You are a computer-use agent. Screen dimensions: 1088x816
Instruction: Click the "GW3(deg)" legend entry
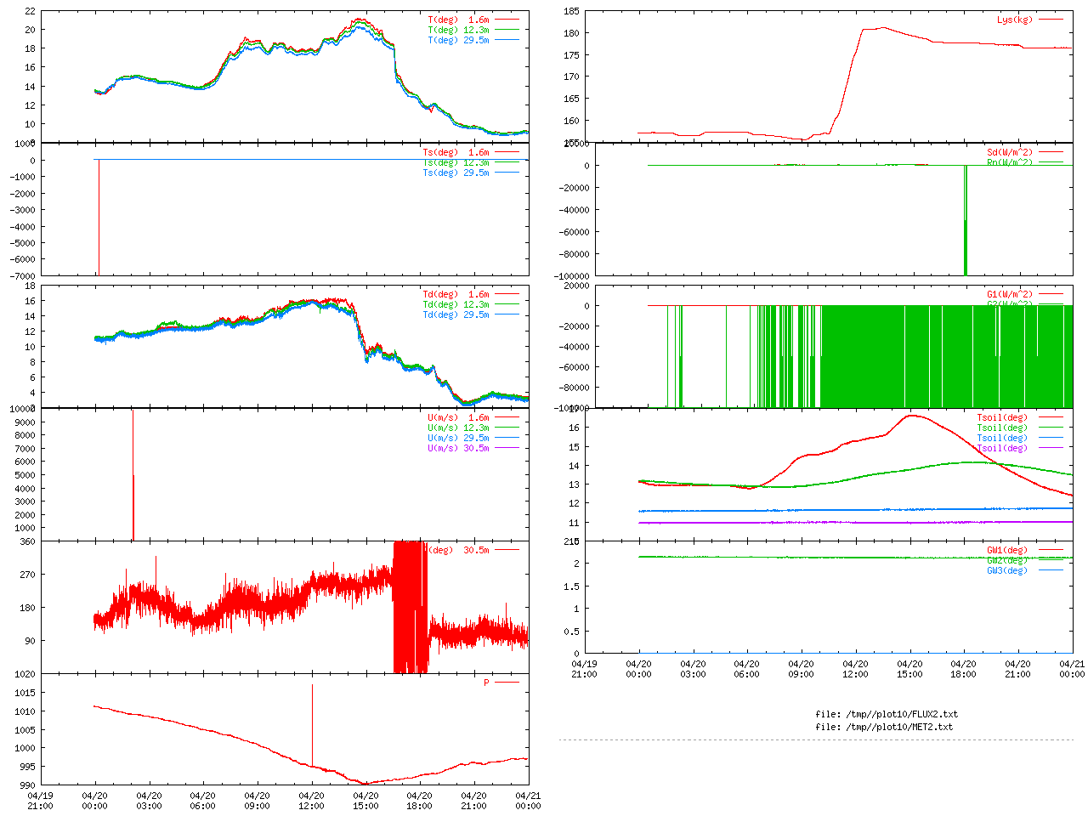(x=1024, y=570)
